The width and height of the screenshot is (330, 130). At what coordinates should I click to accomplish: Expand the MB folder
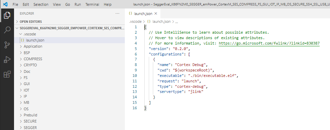[x=69, y=102]
